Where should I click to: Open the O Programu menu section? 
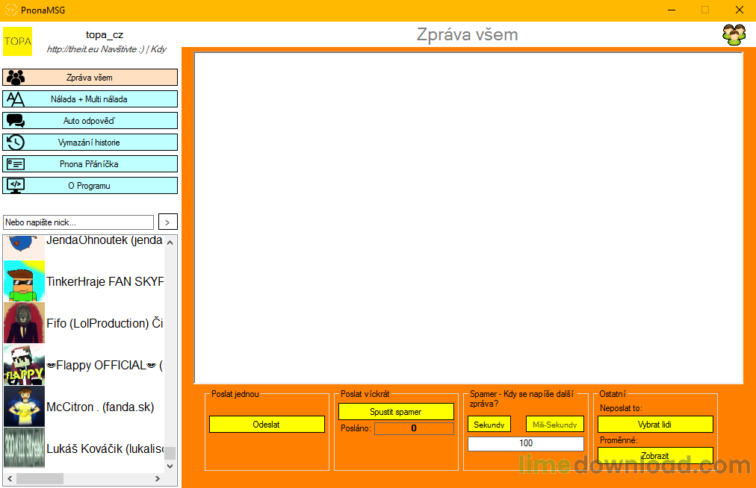[x=90, y=186]
